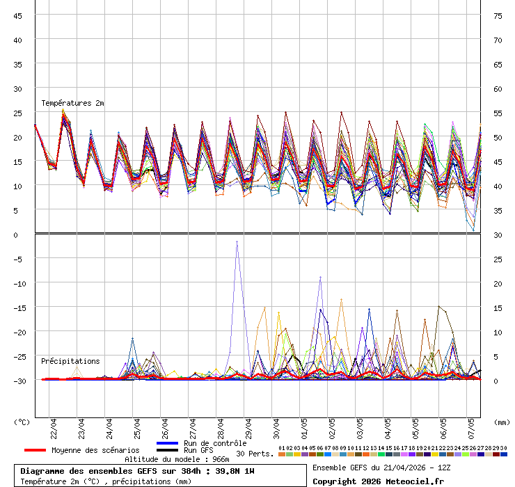Viewport: 515px width, 487px height.
Task: Click the 22/04 date label on axis
Action: 54,427
